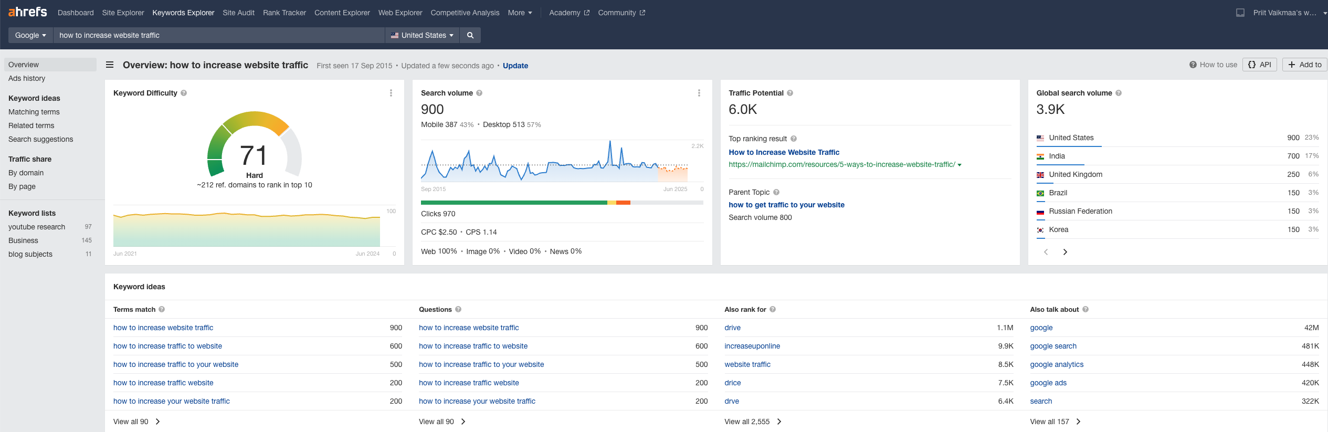This screenshot has height=432, width=1328.
Task: Open Keyword Difficulty card options menu
Action: 391,93
